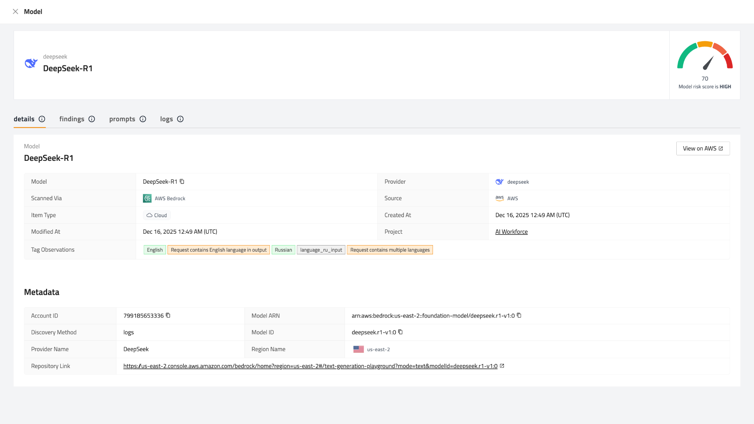The height and width of the screenshot is (424, 754).
Task: Click the Modified At date value
Action: tap(180, 232)
